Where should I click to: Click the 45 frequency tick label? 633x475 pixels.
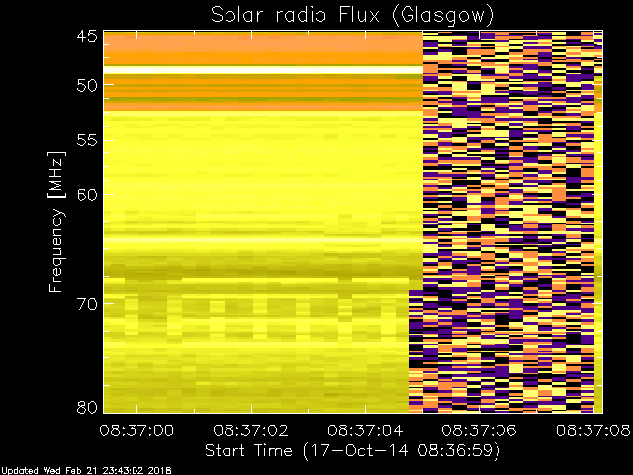point(87,37)
